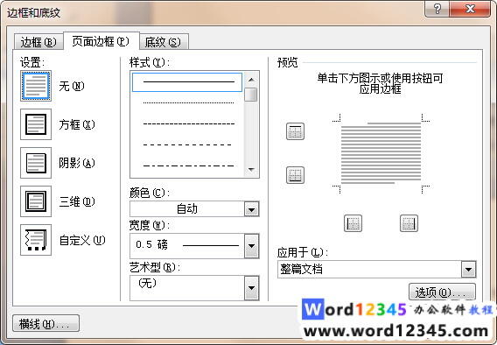The height and width of the screenshot is (345, 497).
Task: Click the 阴影 (A) setting label
Action: [77, 163]
